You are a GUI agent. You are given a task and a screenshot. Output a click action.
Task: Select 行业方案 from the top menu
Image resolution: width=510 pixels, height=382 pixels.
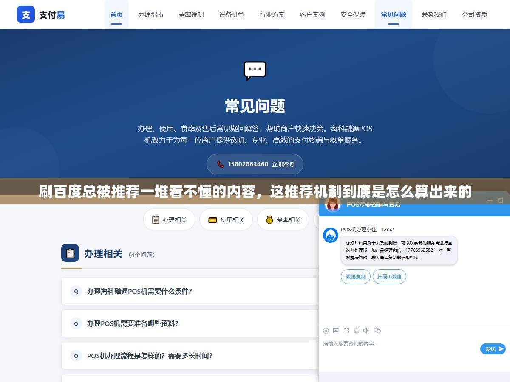pyautogui.click(x=272, y=14)
